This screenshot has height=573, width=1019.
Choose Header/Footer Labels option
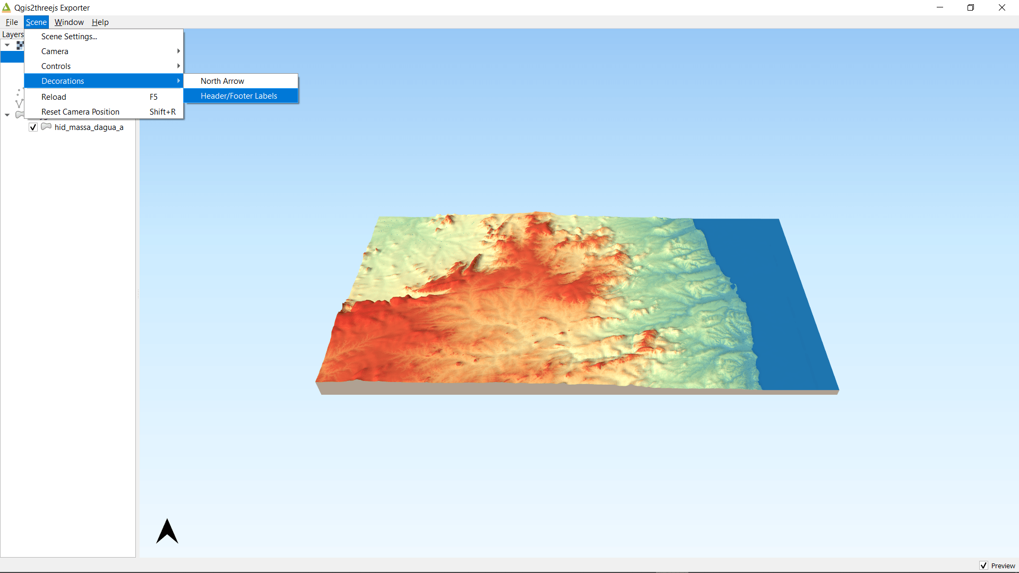(x=239, y=96)
